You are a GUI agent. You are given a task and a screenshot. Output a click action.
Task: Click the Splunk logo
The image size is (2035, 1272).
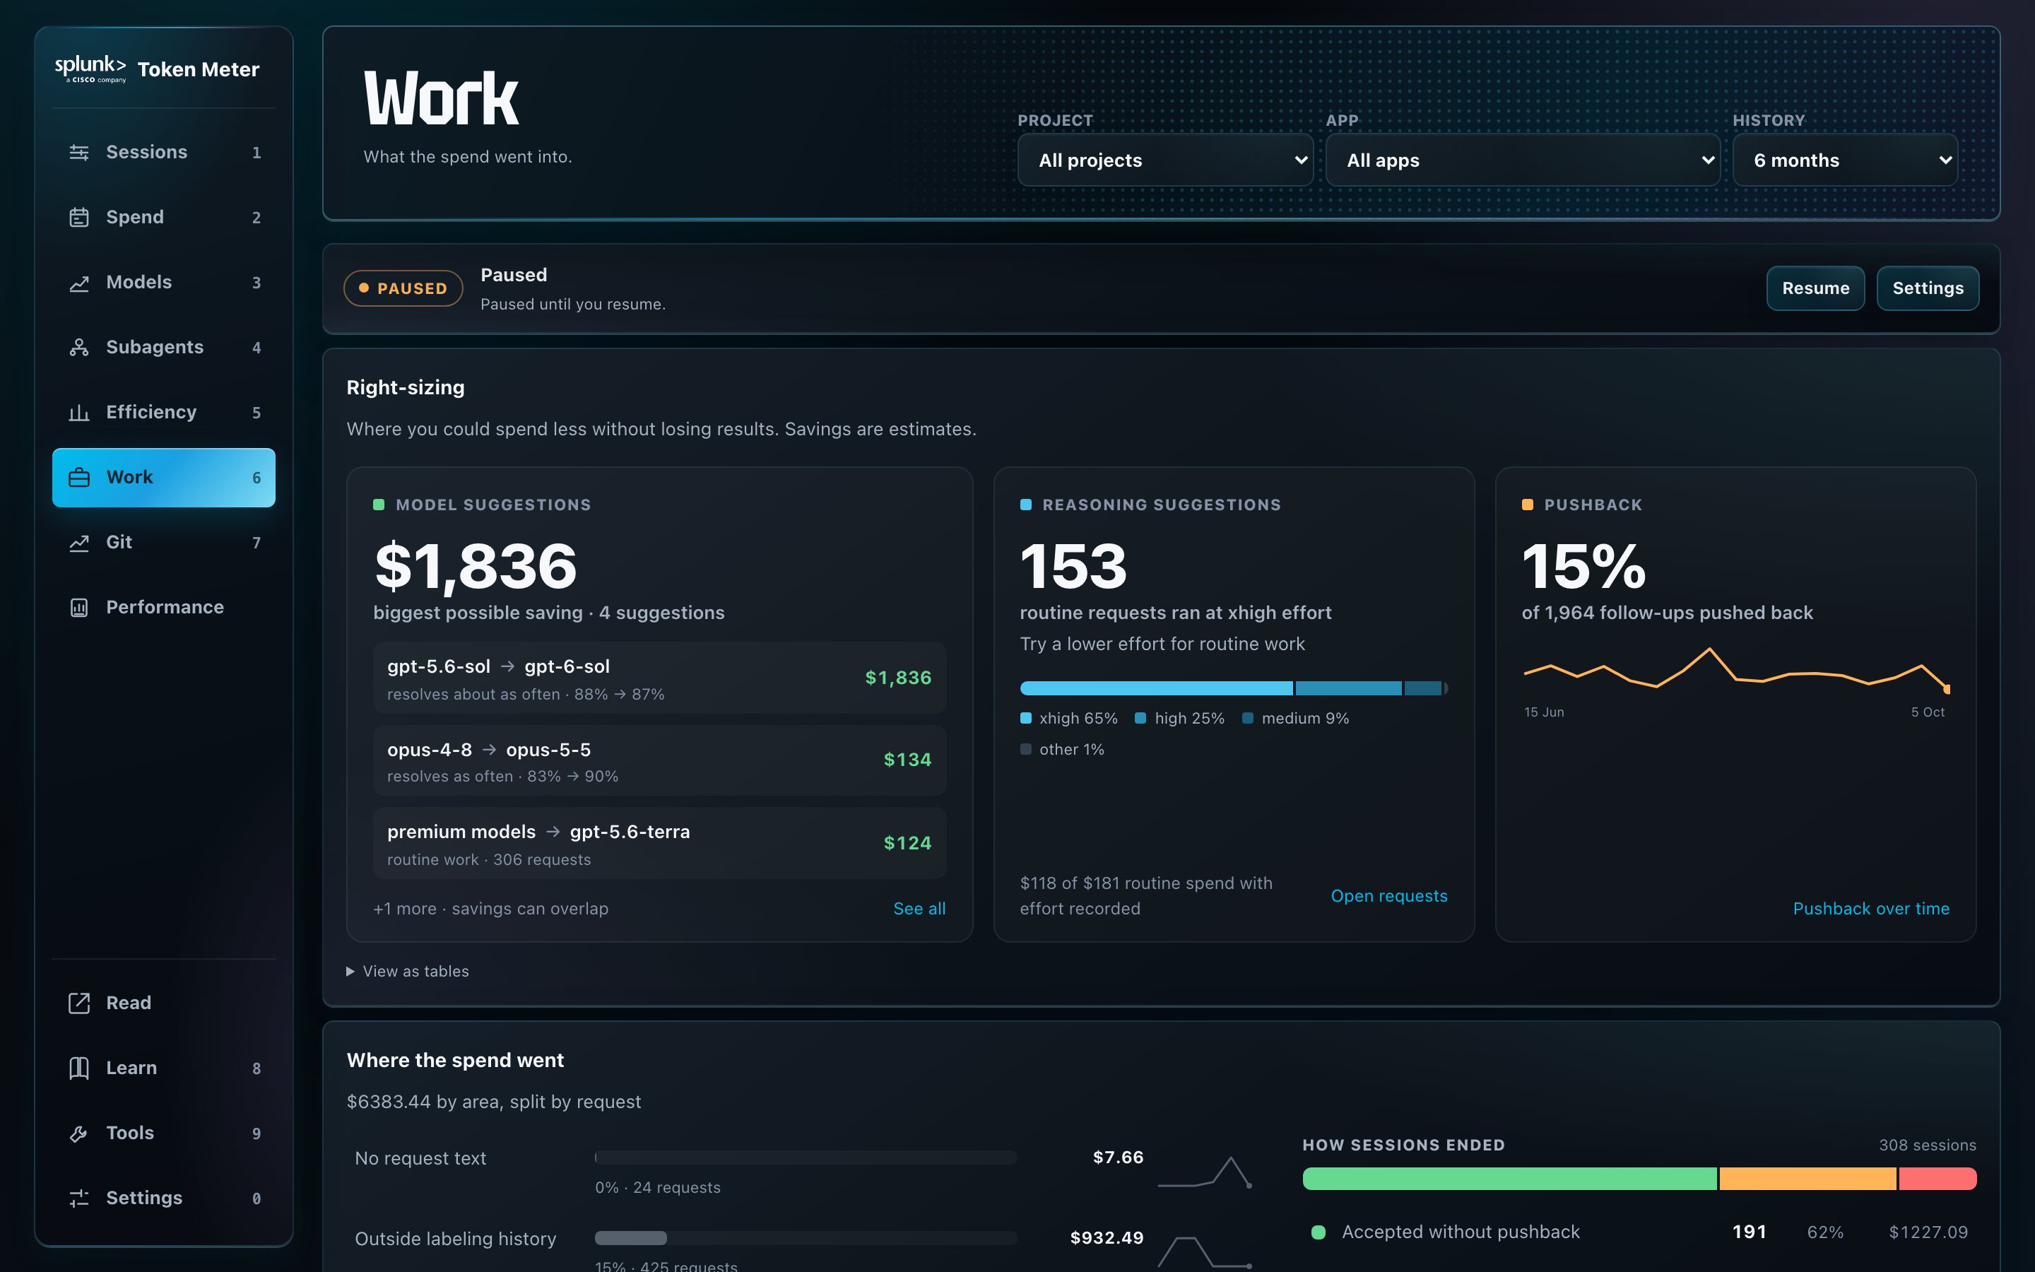coord(90,69)
